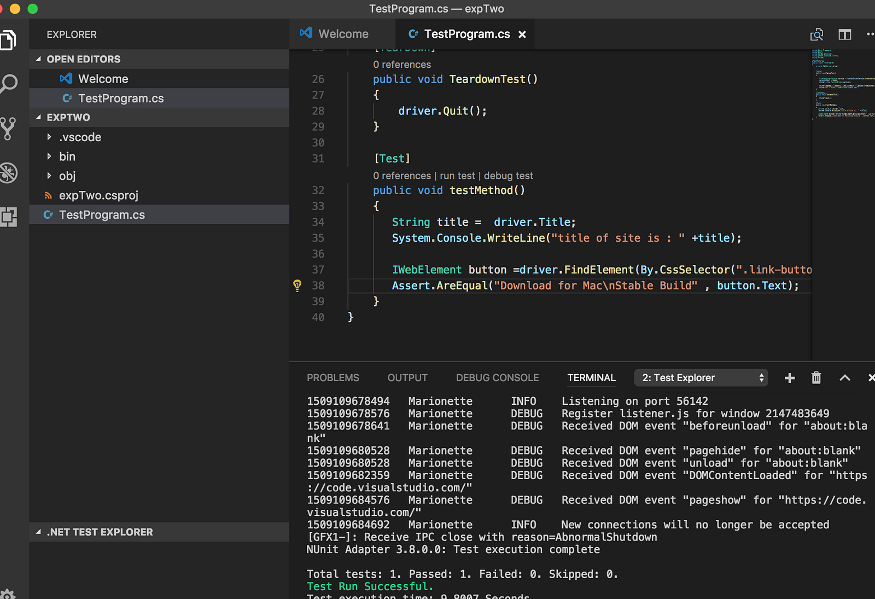Image resolution: width=875 pixels, height=599 pixels.
Task: Click 'System.Console.WriteLine' on line 35
Action: tap(469, 238)
